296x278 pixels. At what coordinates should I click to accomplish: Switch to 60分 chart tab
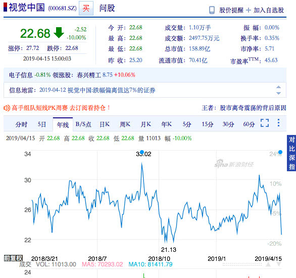point(249,124)
